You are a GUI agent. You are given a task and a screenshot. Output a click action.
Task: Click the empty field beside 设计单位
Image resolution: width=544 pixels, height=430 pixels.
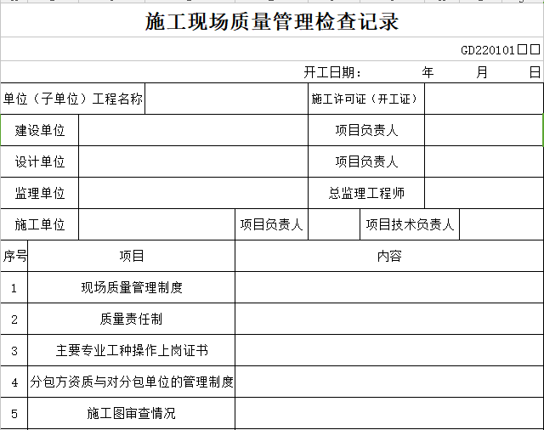coord(193,161)
